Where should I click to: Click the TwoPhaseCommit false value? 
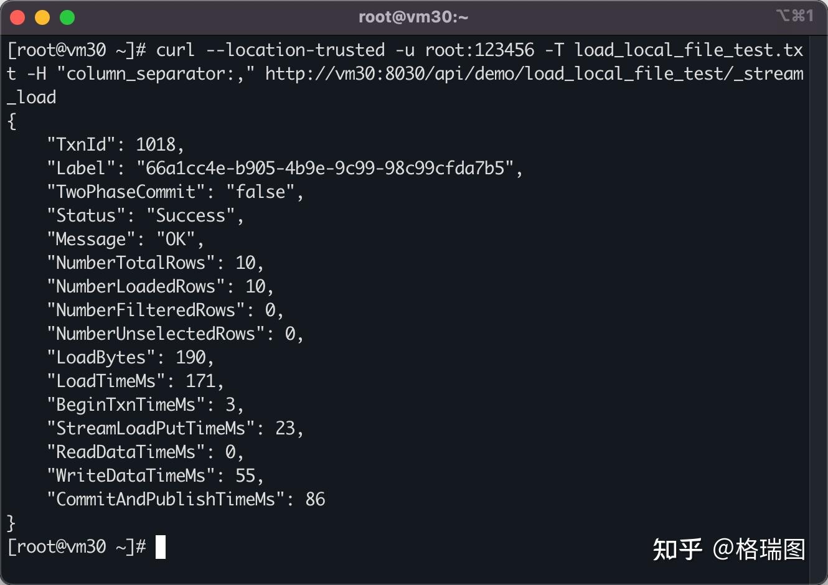(x=260, y=192)
